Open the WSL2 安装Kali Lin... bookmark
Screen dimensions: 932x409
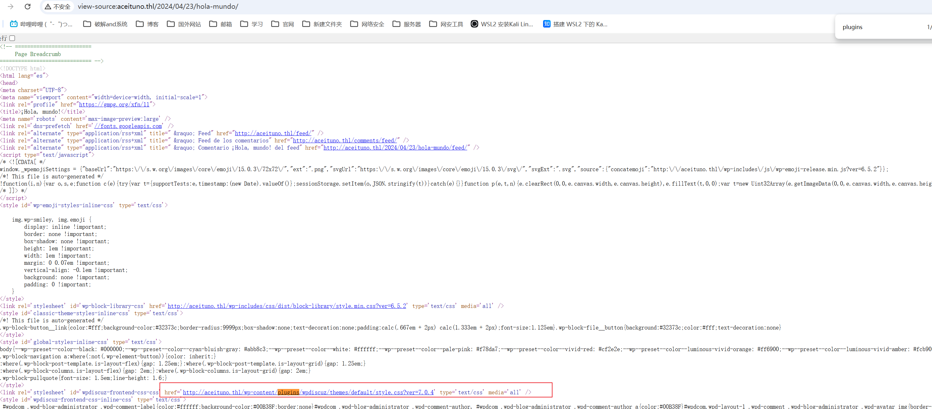pos(502,24)
